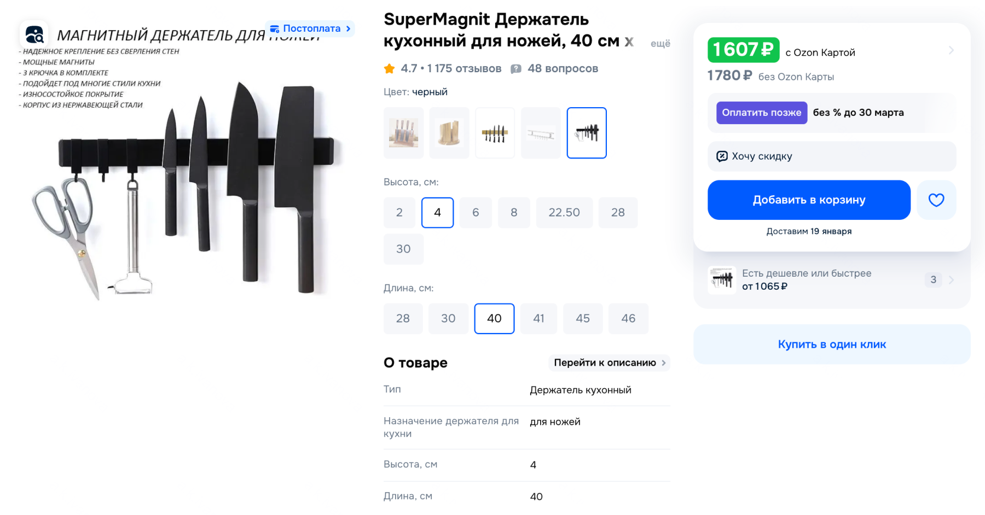
Task: Remove the '40 см' filter with the x icon
Action: [629, 42]
